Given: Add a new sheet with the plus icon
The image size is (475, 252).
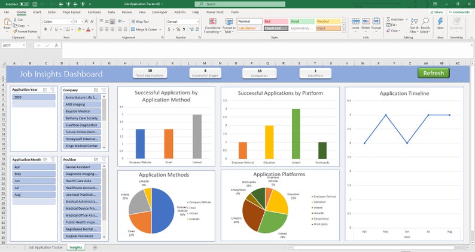Looking at the screenshot, I should click(x=95, y=247).
